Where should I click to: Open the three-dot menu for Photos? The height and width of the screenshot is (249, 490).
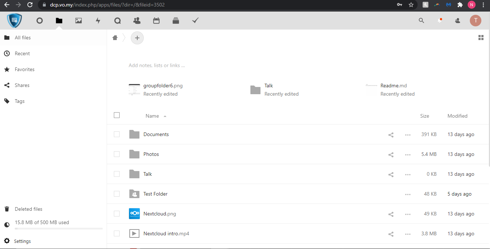click(x=407, y=154)
